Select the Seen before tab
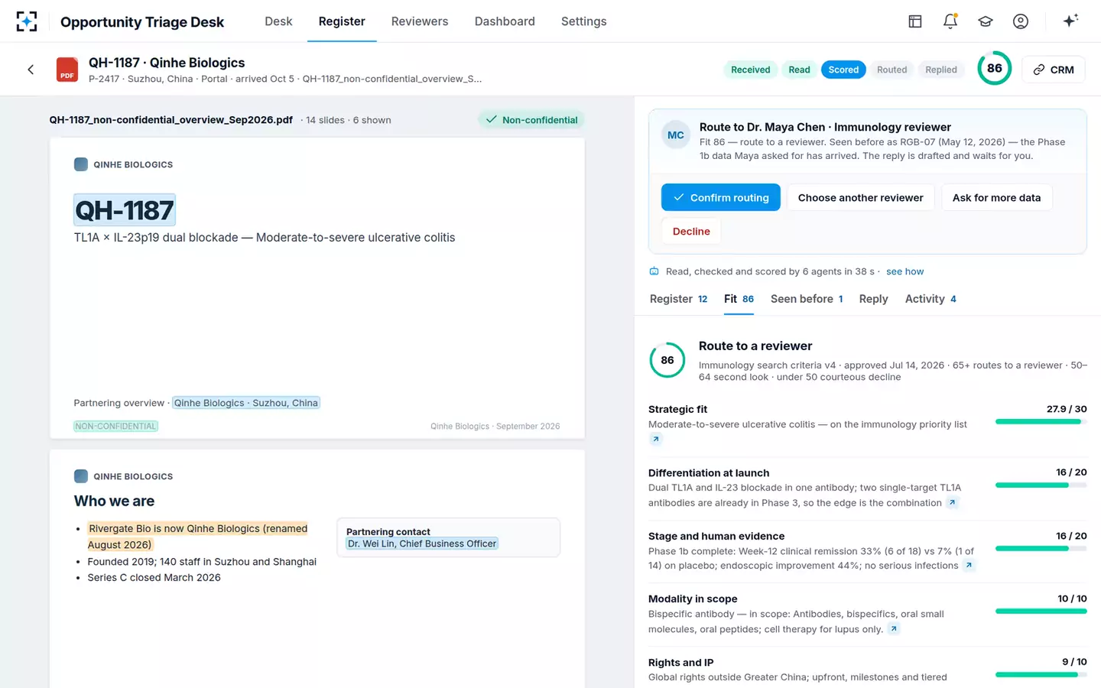 [807, 299]
